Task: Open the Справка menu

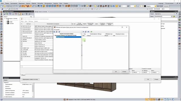Action: point(66,3)
